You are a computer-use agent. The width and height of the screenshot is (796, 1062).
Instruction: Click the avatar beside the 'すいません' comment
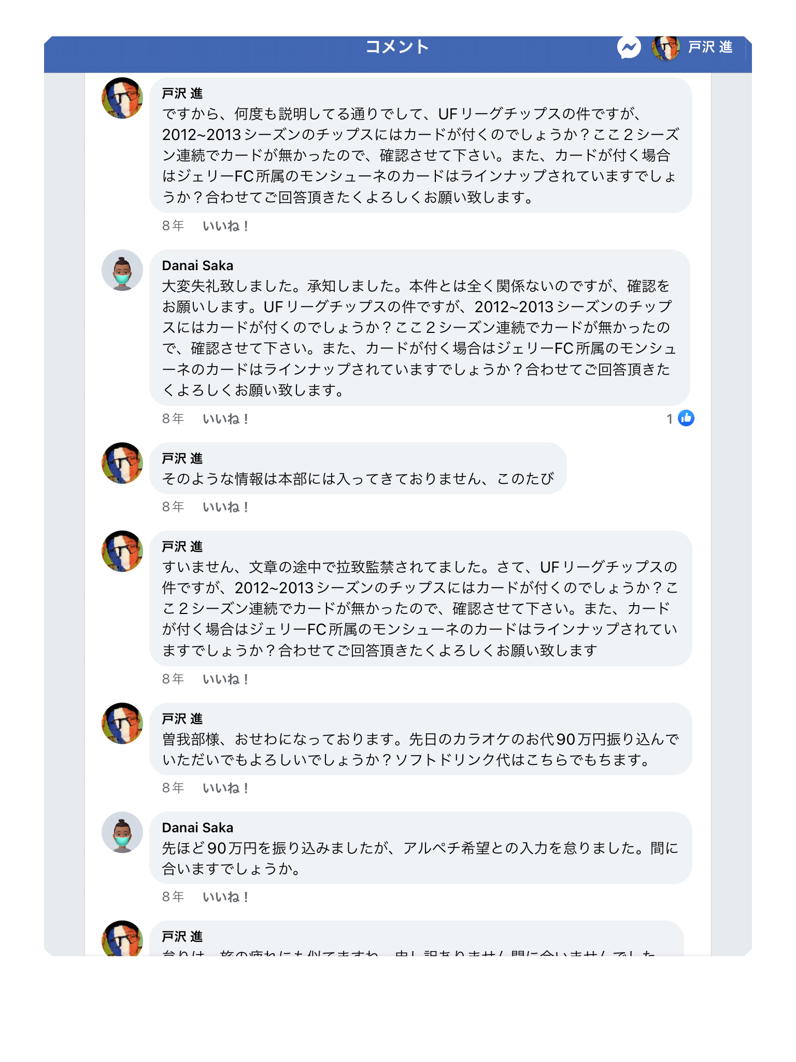coord(122,551)
